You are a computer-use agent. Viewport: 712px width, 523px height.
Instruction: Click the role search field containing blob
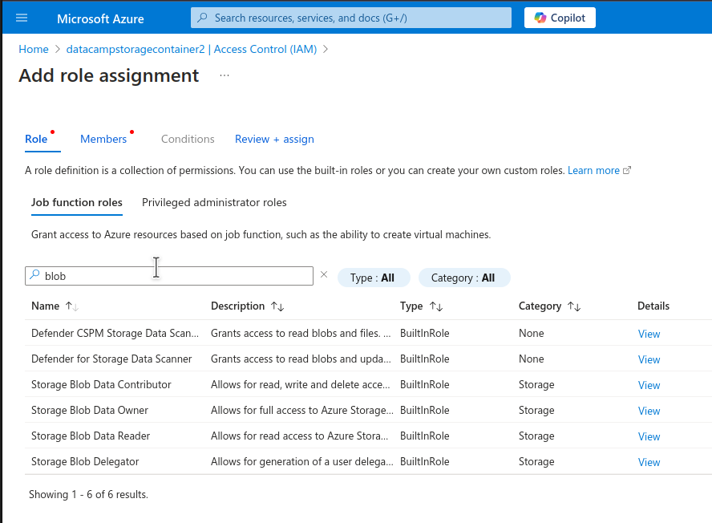[x=169, y=276]
